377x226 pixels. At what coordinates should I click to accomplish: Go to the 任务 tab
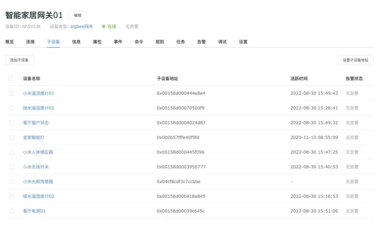[x=181, y=42]
